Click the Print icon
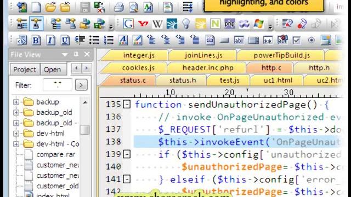Viewport: 351px width, 197px height. pos(119,7)
